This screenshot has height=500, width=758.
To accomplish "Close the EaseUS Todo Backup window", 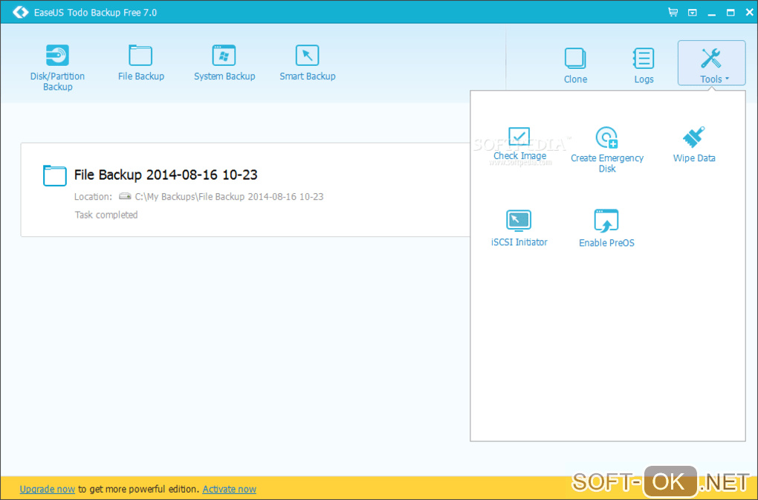I will pos(750,13).
